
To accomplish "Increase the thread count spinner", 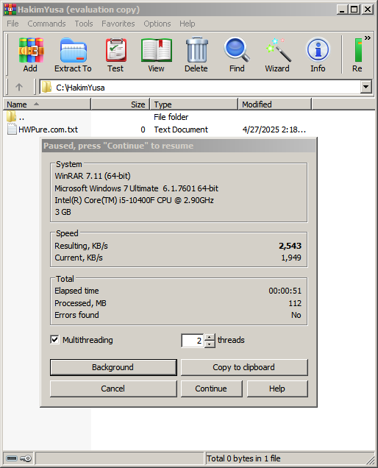I will [210, 337].
